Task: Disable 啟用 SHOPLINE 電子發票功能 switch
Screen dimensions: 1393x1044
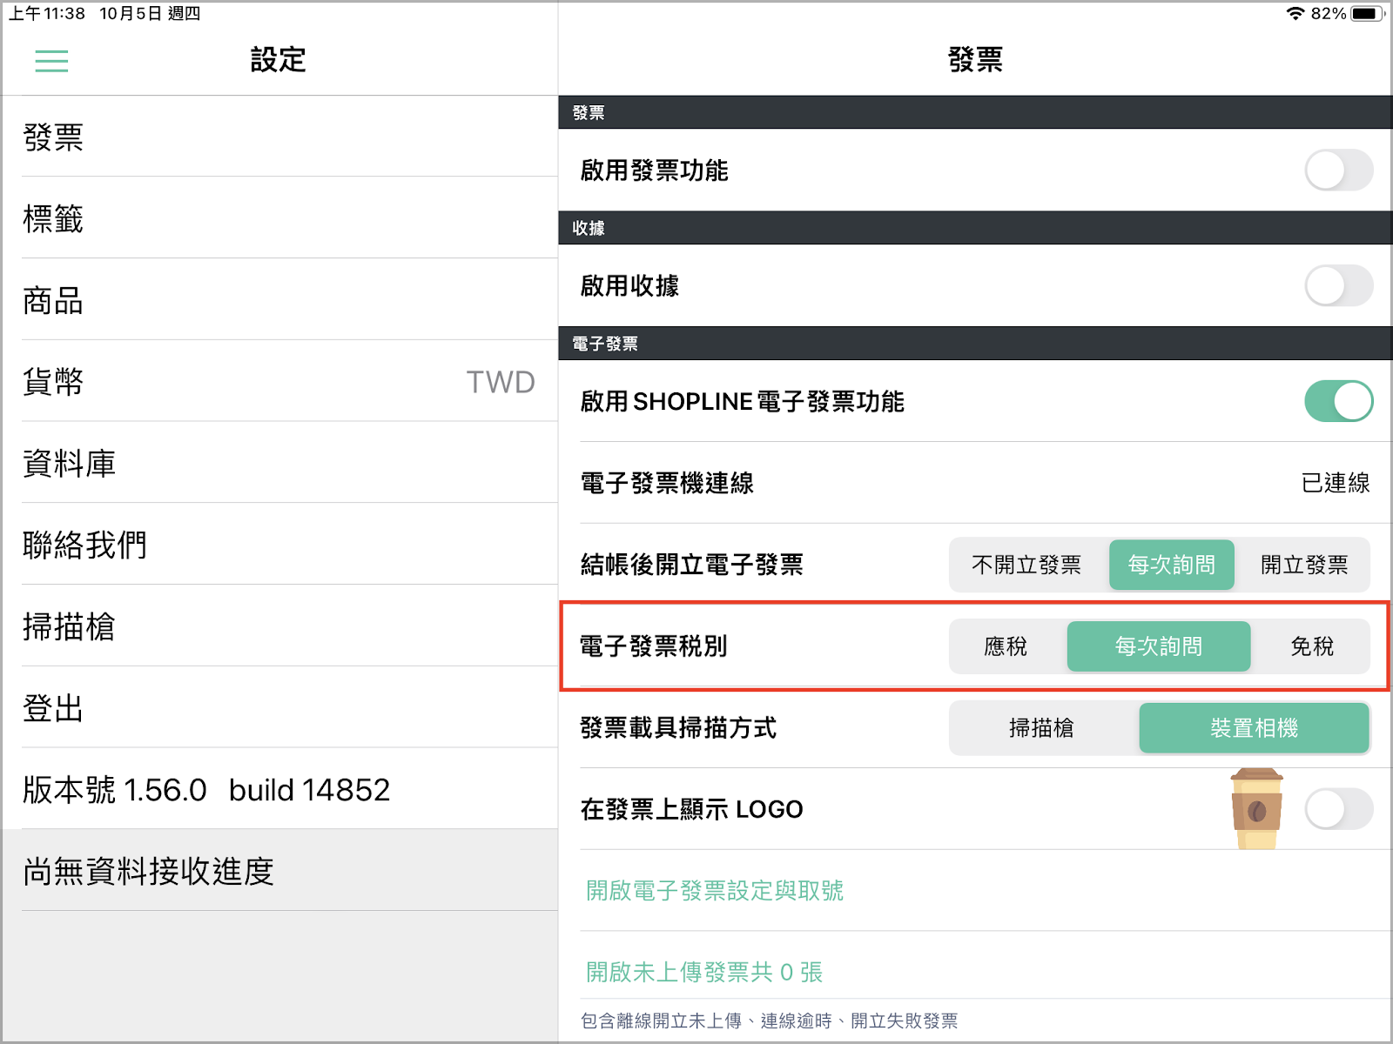Action: pyautogui.click(x=1338, y=401)
